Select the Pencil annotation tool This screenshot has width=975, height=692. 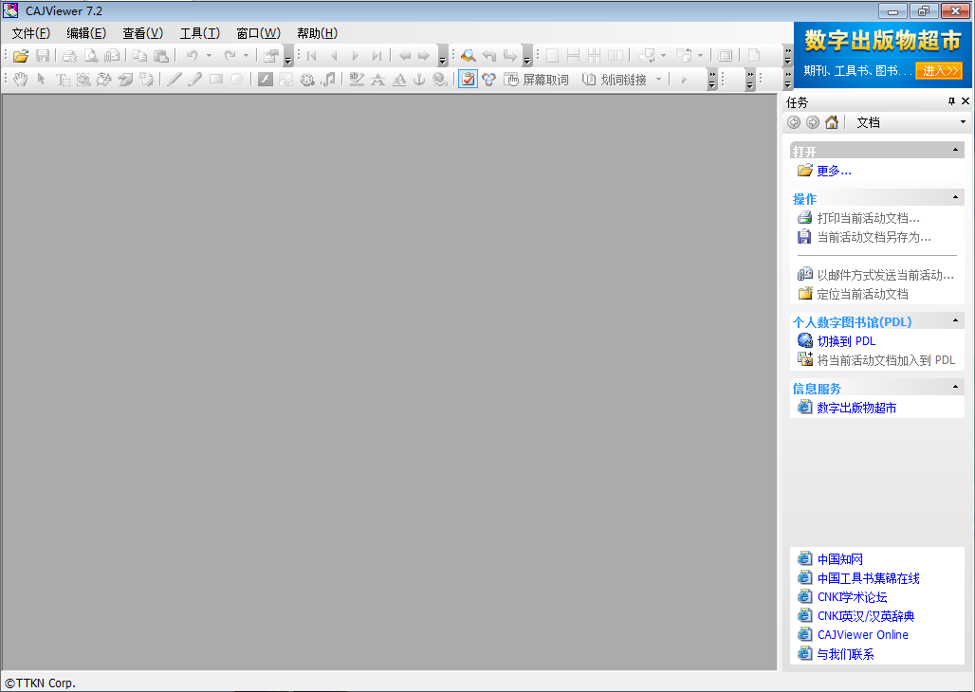(x=193, y=80)
